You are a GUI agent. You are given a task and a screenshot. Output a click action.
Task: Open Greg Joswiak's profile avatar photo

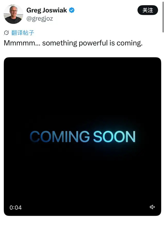(x=13, y=14)
